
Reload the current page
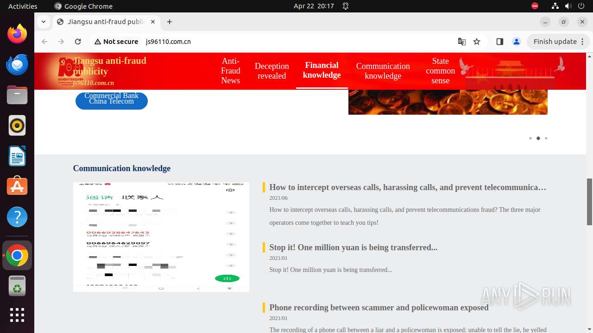78,42
